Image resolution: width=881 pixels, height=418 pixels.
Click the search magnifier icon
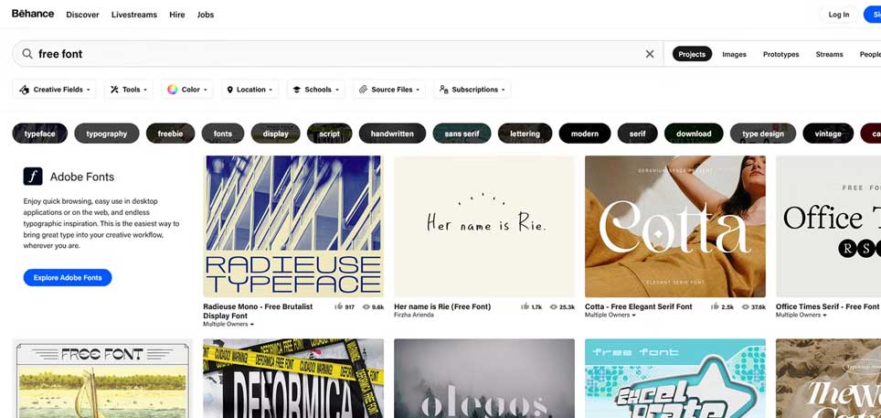[27, 54]
